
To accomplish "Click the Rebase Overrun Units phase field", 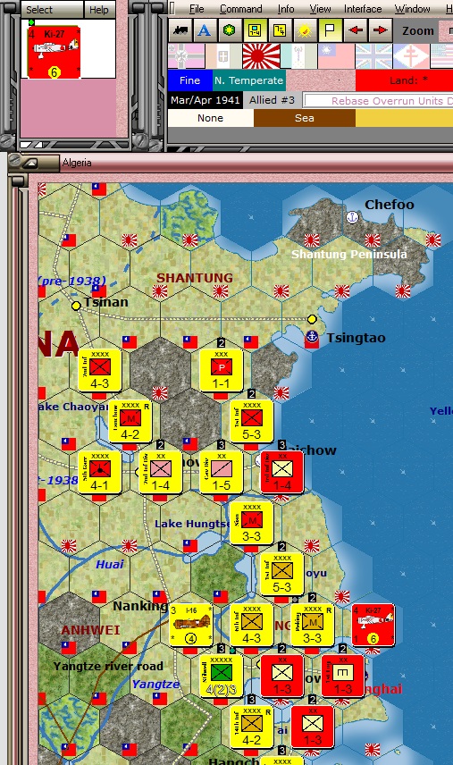I will pyautogui.click(x=378, y=101).
